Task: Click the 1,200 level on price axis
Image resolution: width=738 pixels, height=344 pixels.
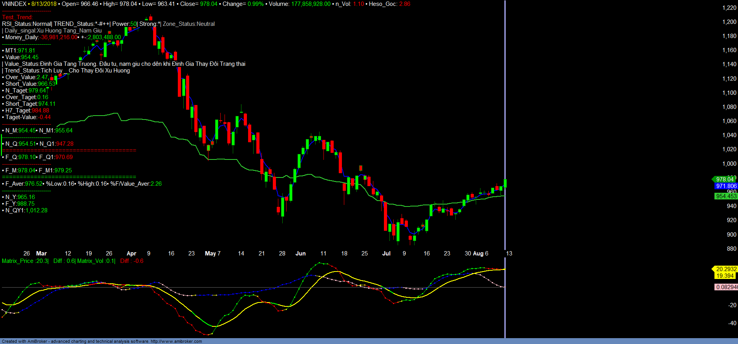Action: click(729, 22)
